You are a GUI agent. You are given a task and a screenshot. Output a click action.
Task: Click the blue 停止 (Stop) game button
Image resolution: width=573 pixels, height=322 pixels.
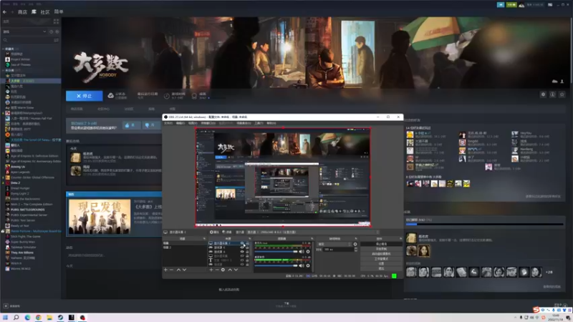tap(84, 96)
